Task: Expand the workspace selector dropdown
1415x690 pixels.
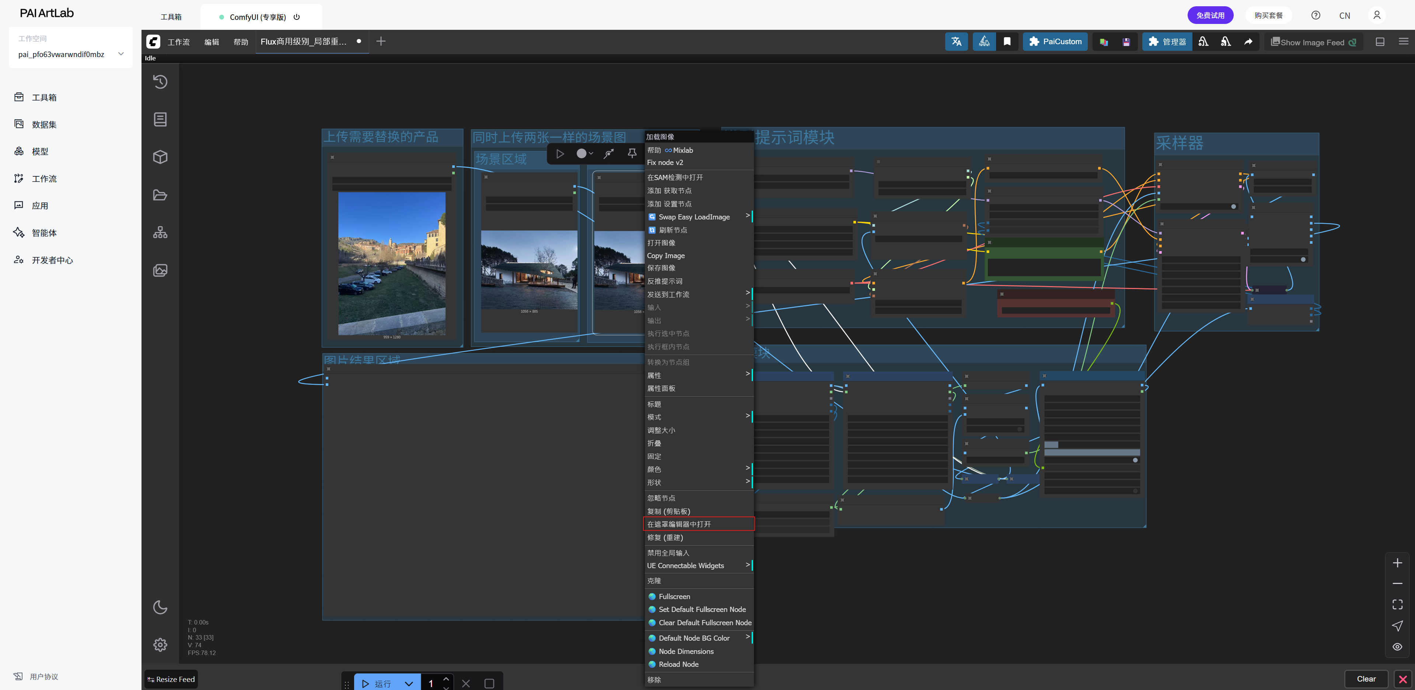Action: pos(121,54)
